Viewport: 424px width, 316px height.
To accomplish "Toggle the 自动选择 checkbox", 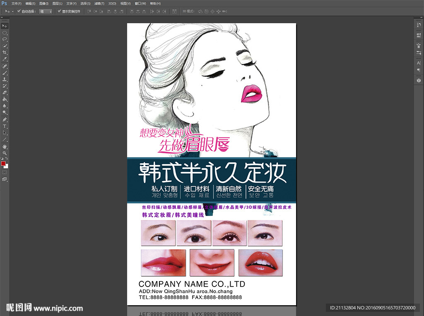I will 19,11.
